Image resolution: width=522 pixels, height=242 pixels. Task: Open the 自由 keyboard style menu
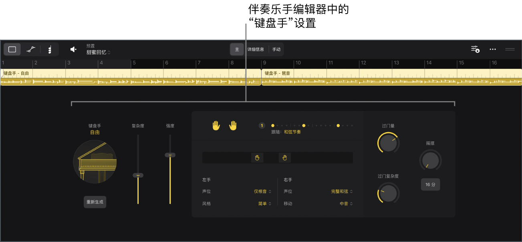pyautogui.click(x=95, y=132)
